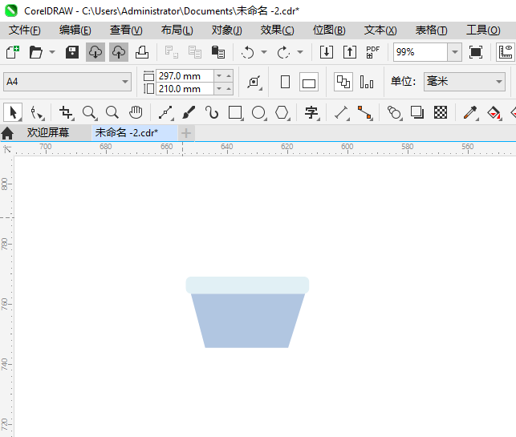Open units 毫米 dropdown
516x437 pixels.
click(x=465, y=82)
